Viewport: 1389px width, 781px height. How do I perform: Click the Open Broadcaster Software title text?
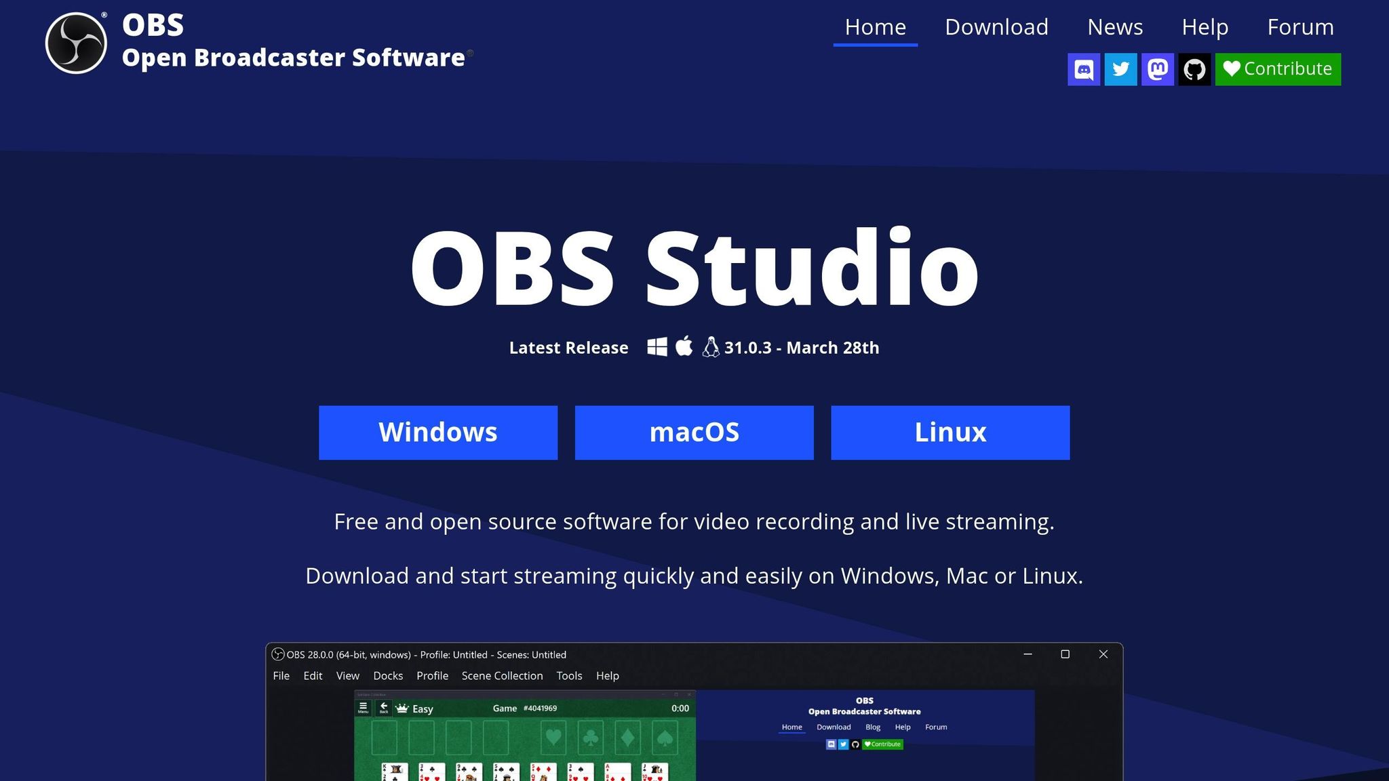click(293, 58)
